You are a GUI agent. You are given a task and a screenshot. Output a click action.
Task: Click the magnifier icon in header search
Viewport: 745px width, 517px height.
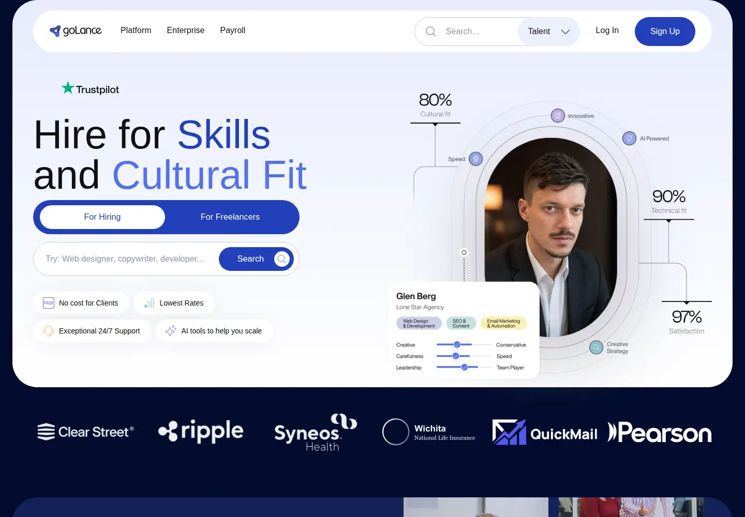tap(430, 32)
